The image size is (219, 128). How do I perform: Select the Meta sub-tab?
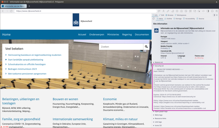pos(160,18)
